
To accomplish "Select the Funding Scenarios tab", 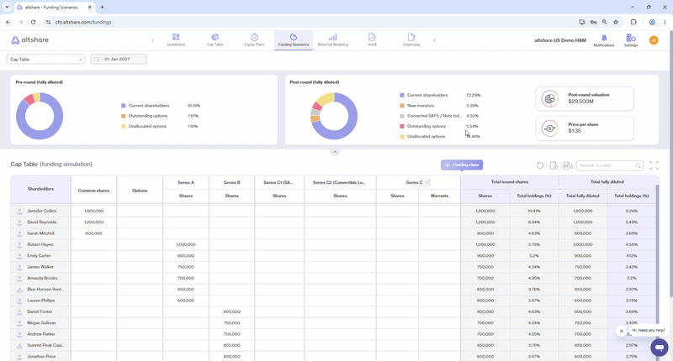I will pos(294,40).
